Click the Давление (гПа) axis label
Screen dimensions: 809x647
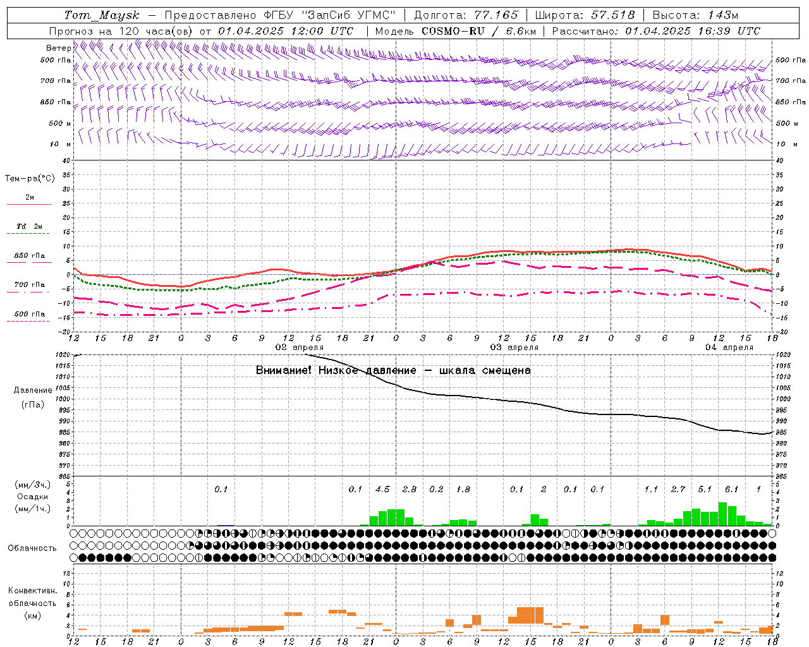click(33, 397)
